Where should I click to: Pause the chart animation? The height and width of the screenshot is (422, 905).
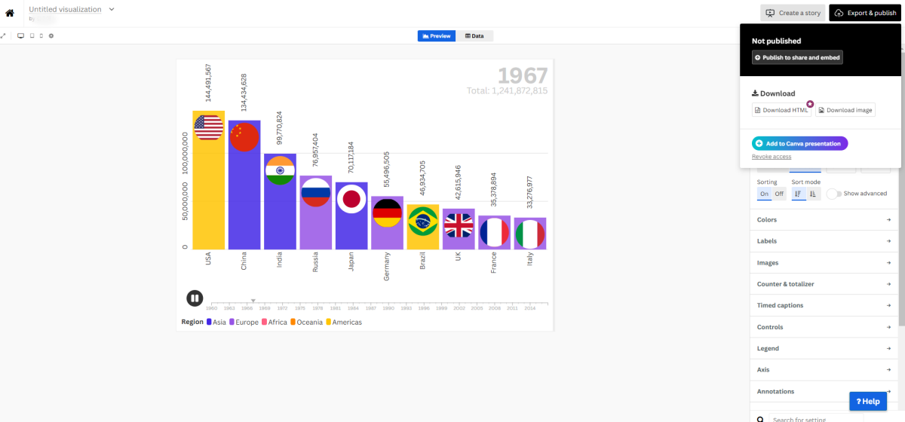[x=195, y=298]
